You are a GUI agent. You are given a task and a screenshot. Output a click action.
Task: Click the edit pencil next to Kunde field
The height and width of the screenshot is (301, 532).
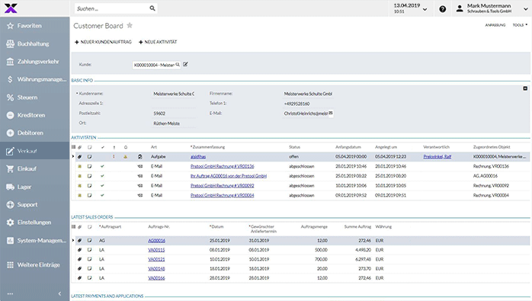pos(185,64)
